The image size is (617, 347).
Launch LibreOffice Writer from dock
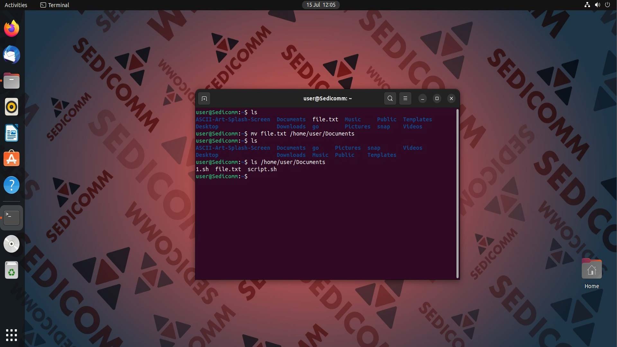(x=12, y=133)
